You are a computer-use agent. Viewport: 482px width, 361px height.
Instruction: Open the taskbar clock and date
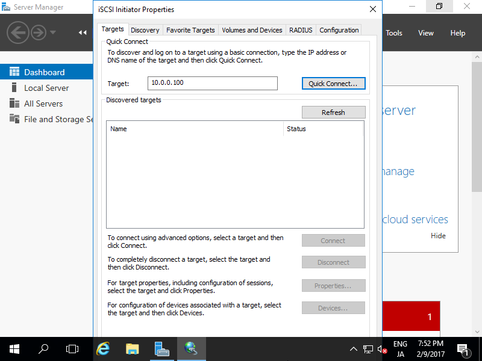pos(431,349)
